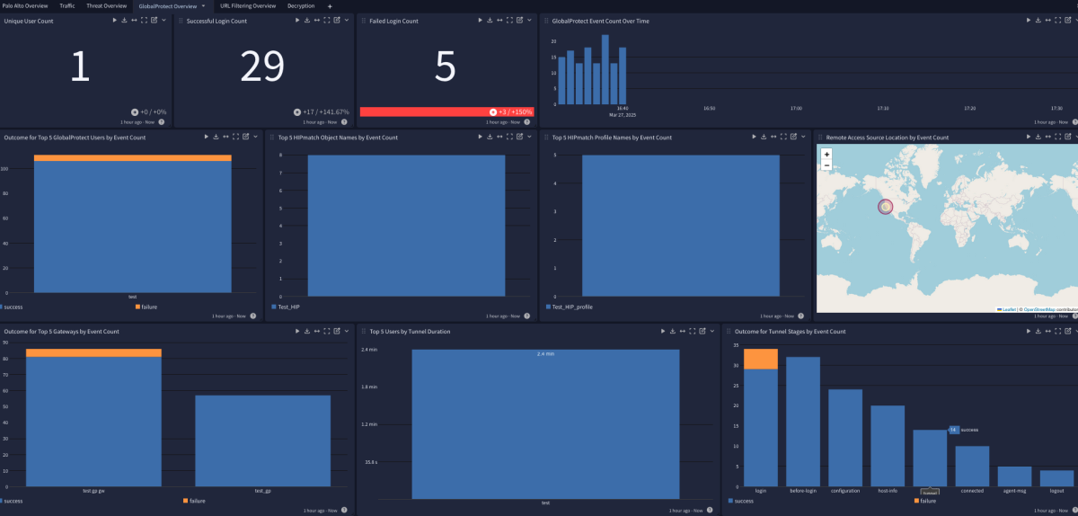The image size is (1078, 516).
Task: Show help for Unique User Count time range
Action: pos(163,121)
